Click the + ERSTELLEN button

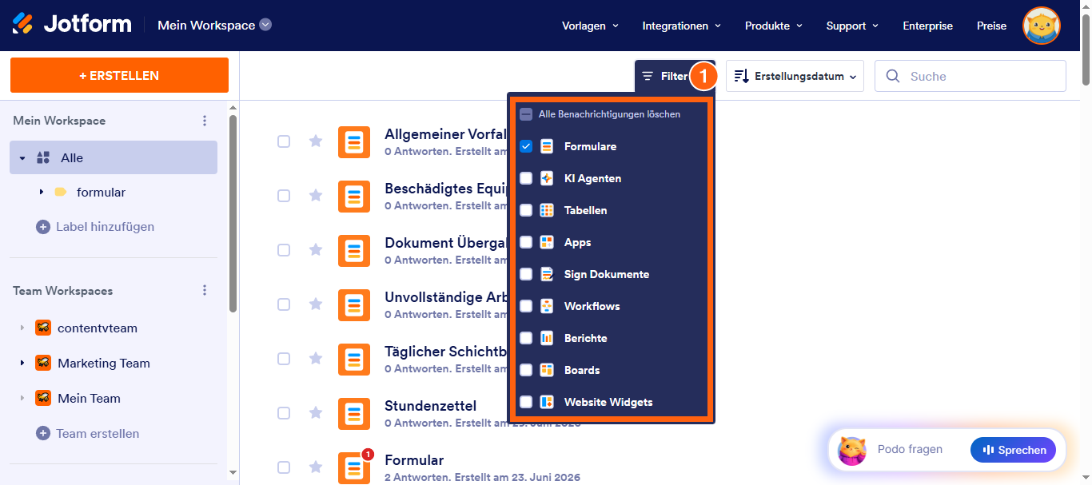point(119,75)
